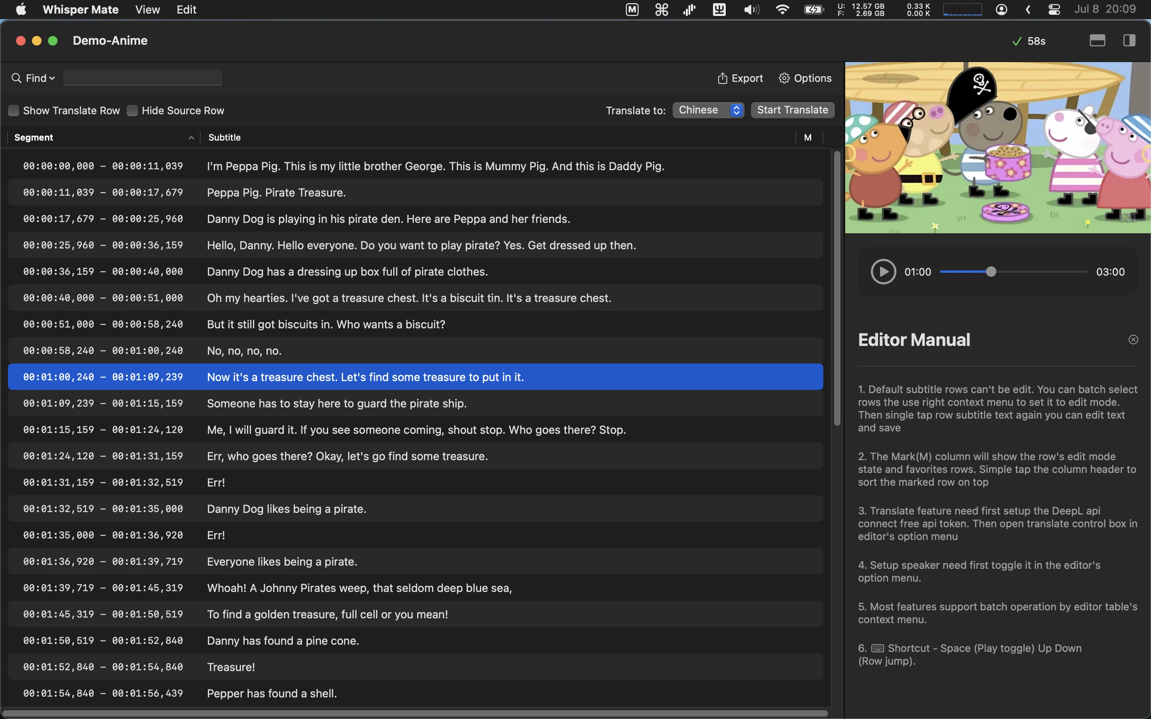
Task: Open the Apple menu
Action: (21, 10)
